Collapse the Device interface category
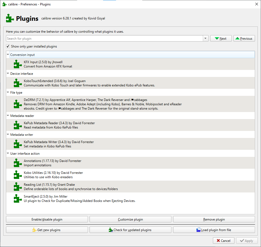261x247 pixels. pos(8,73)
